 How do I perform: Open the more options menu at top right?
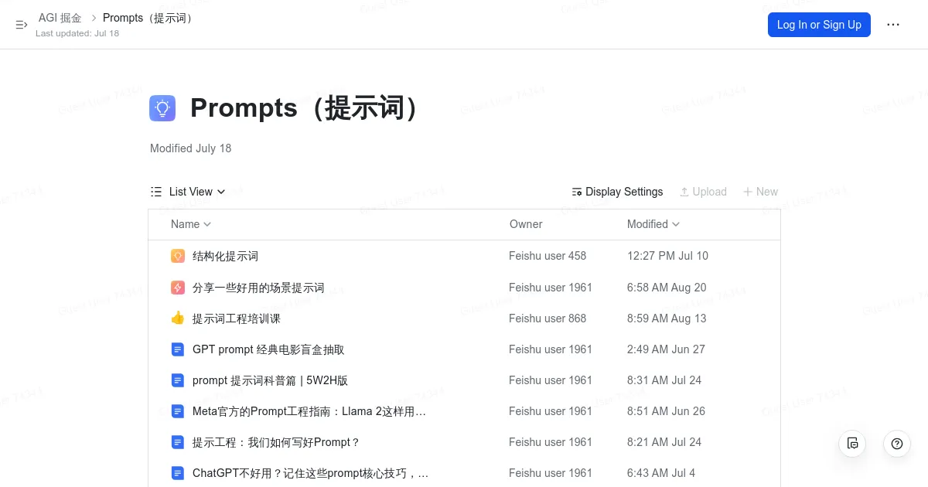893,24
